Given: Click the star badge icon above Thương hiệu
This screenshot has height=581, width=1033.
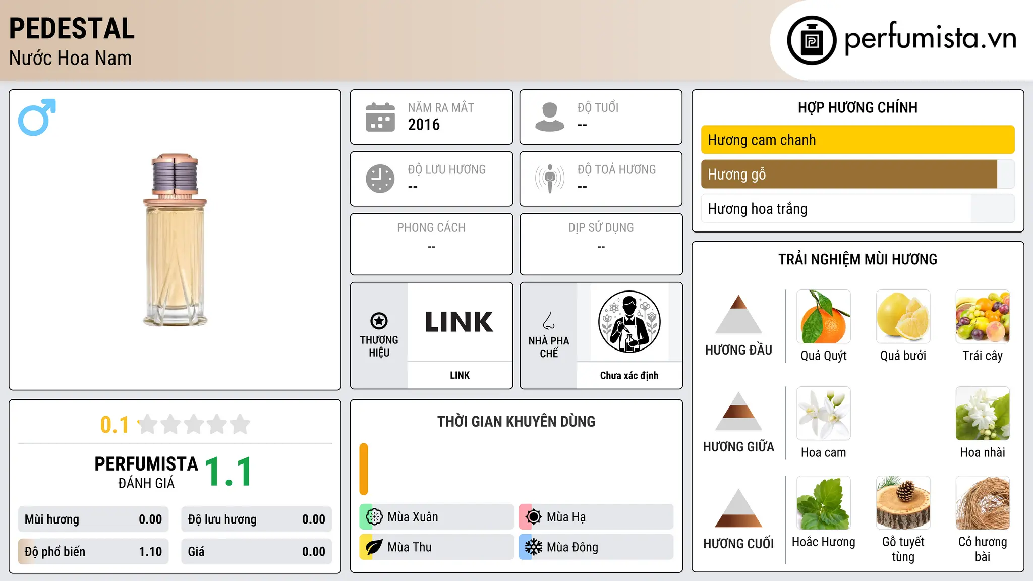Looking at the screenshot, I should pyautogui.click(x=379, y=320).
